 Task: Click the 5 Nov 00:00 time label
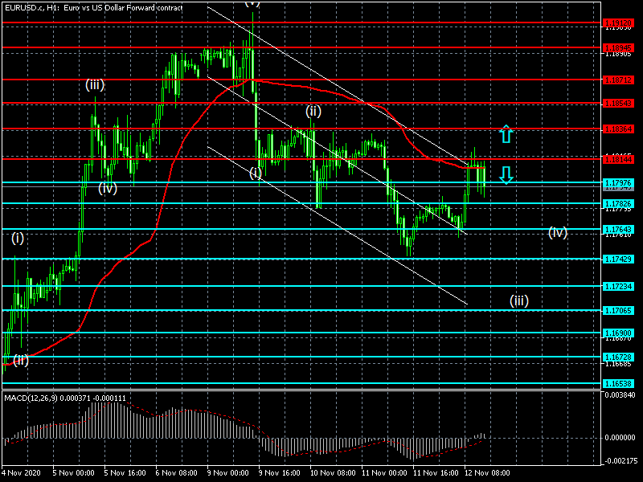73,473
